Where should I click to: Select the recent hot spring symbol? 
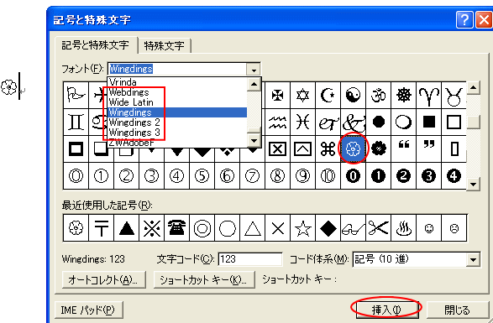click(403, 228)
